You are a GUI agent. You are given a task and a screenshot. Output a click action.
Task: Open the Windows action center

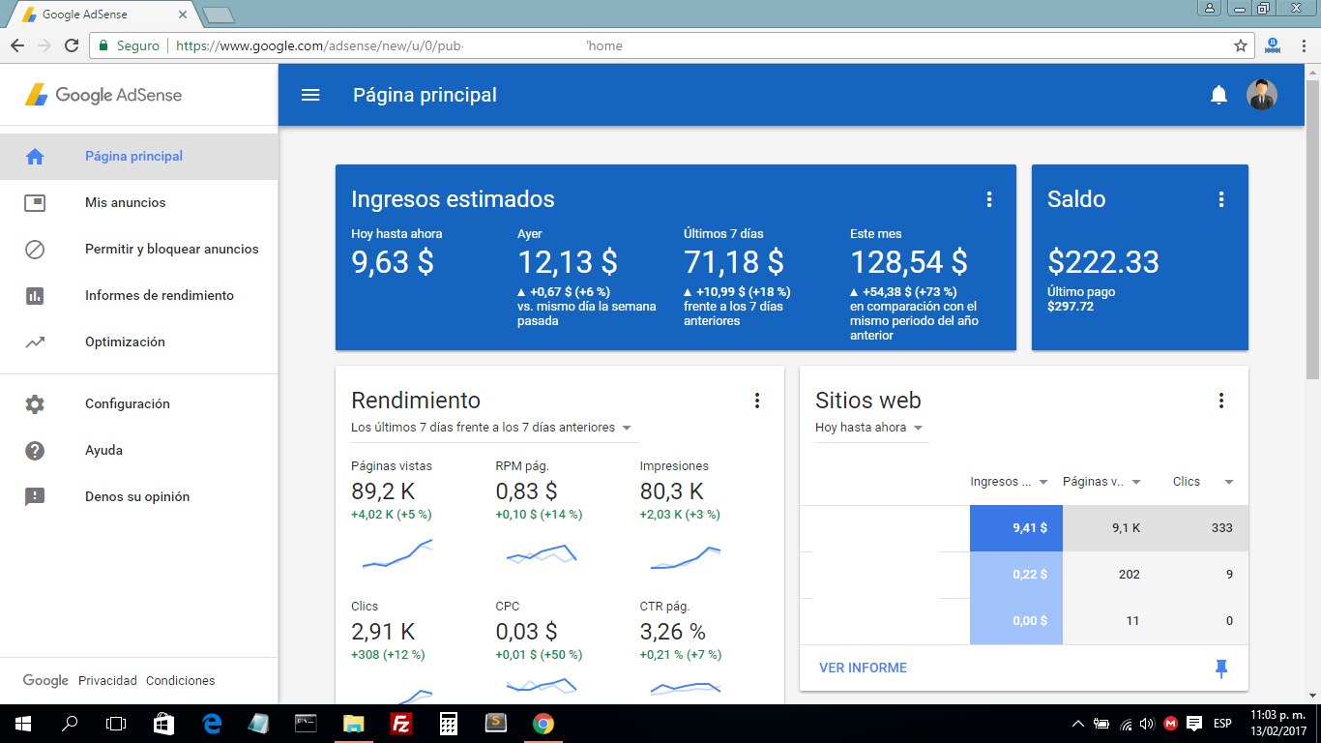1194,724
